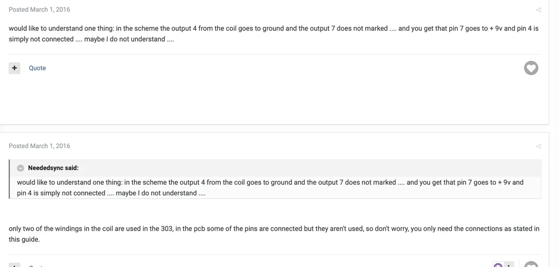The image size is (559, 267).
Task: Like the first post with the heart icon
Action: [531, 68]
